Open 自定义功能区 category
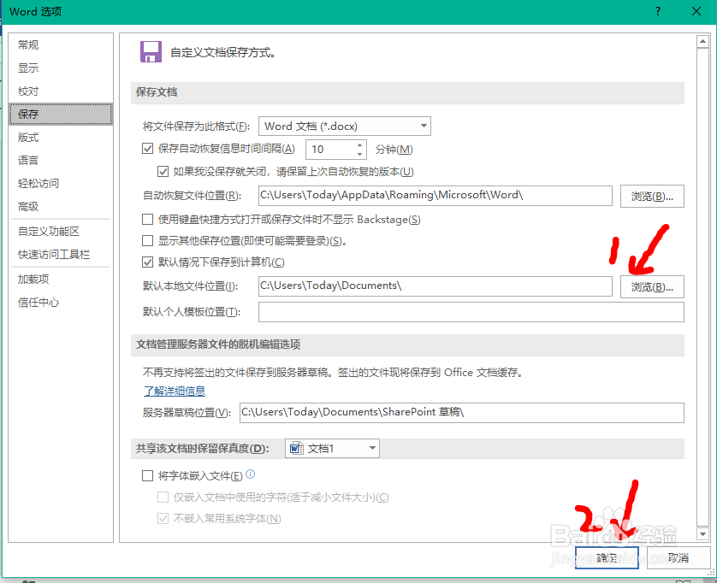 point(61,231)
